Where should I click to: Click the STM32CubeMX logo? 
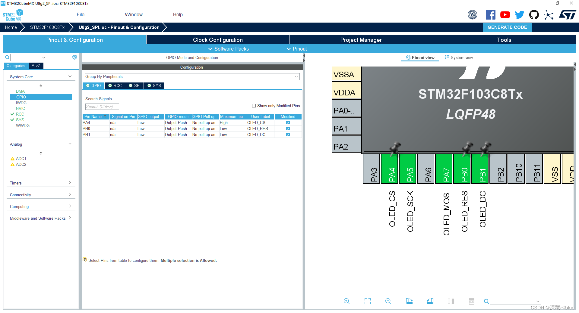click(13, 15)
